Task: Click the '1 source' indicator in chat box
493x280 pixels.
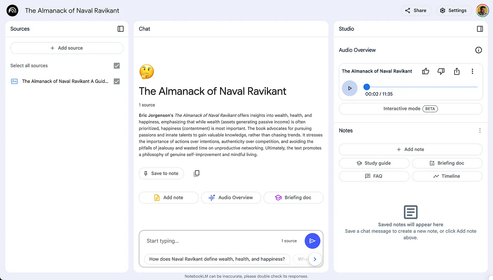Action: (x=289, y=241)
